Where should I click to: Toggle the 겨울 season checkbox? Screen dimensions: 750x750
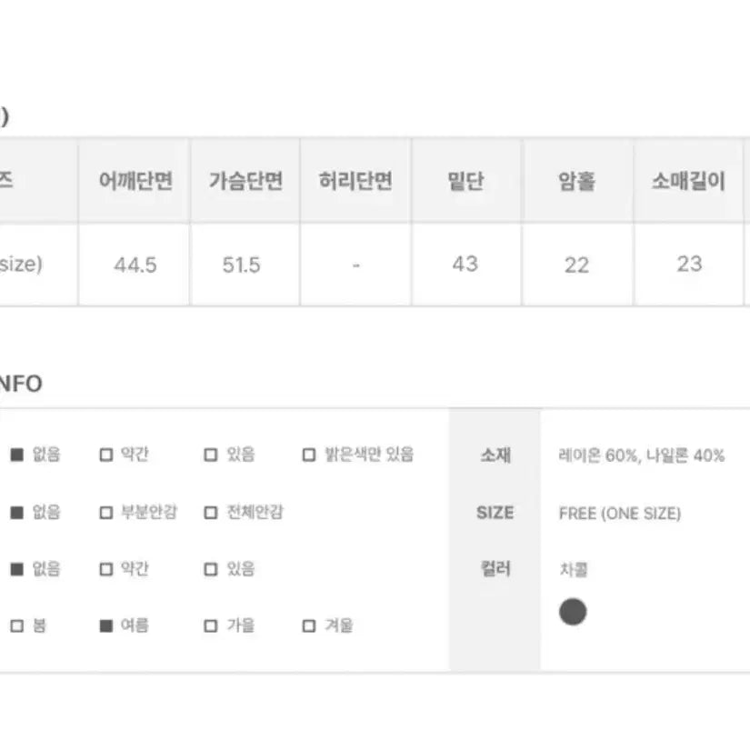click(x=309, y=625)
